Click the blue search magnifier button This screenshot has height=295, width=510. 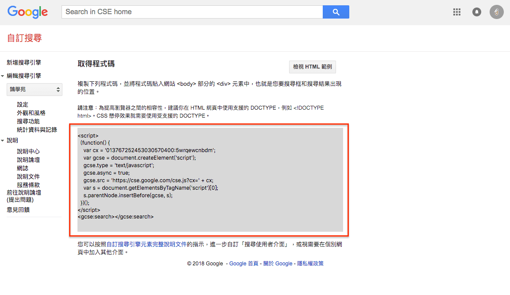pos(336,12)
